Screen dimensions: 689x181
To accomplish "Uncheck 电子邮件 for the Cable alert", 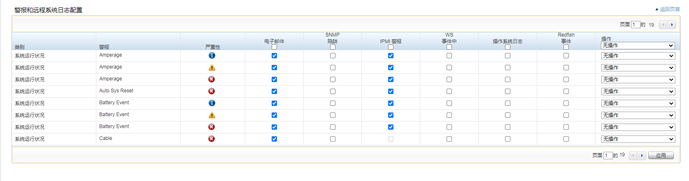I will [274, 139].
